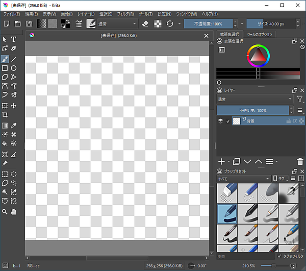This screenshot has height=271, width=306.
Task: Toggle the 背景 layer lock icon
Action: coord(289,121)
